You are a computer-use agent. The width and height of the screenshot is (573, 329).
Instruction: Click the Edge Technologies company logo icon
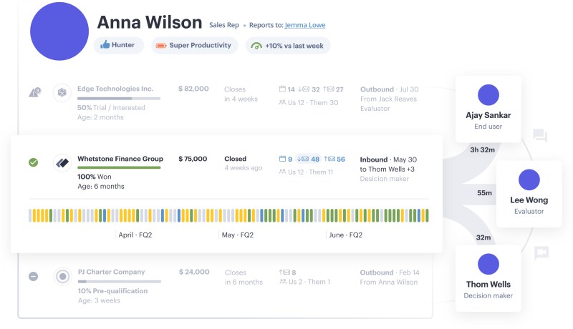pos(62,92)
